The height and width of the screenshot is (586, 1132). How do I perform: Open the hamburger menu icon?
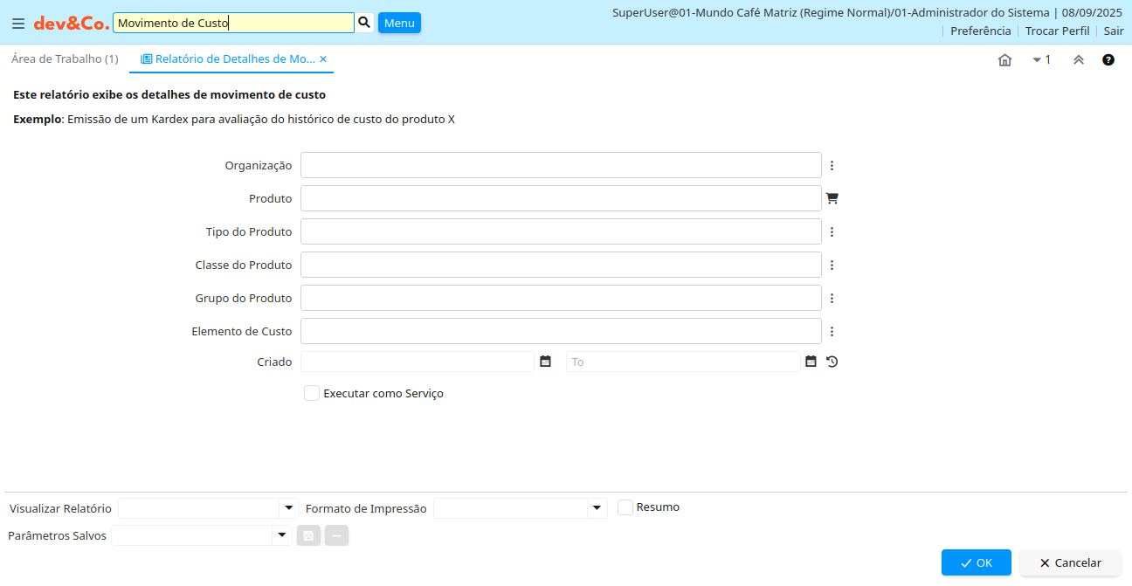(x=18, y=24)
